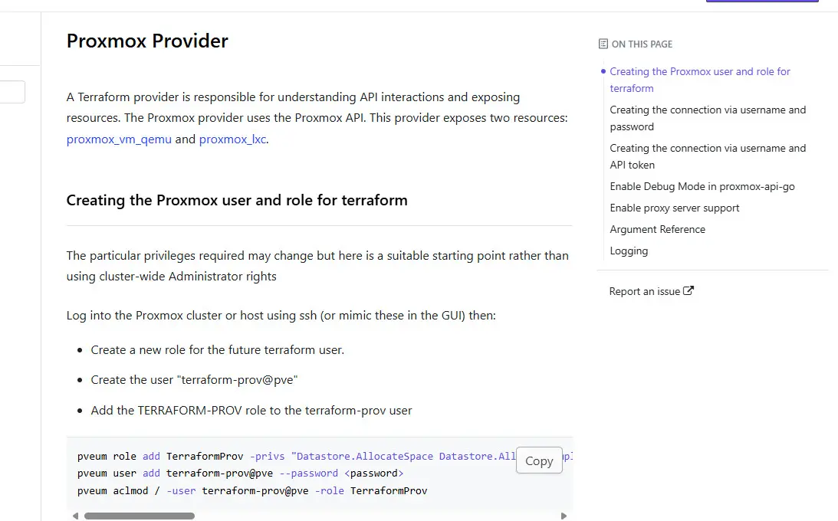Open the Argument Reference section

[657, 229]
